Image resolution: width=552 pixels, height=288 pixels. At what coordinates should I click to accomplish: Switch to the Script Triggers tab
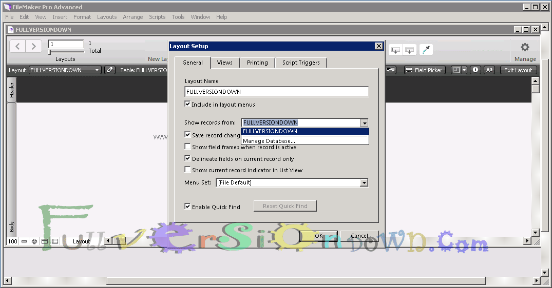(x=301, y=63)
